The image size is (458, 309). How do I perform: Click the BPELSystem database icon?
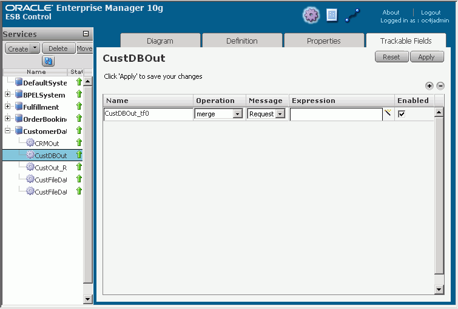tap(19, 95)
